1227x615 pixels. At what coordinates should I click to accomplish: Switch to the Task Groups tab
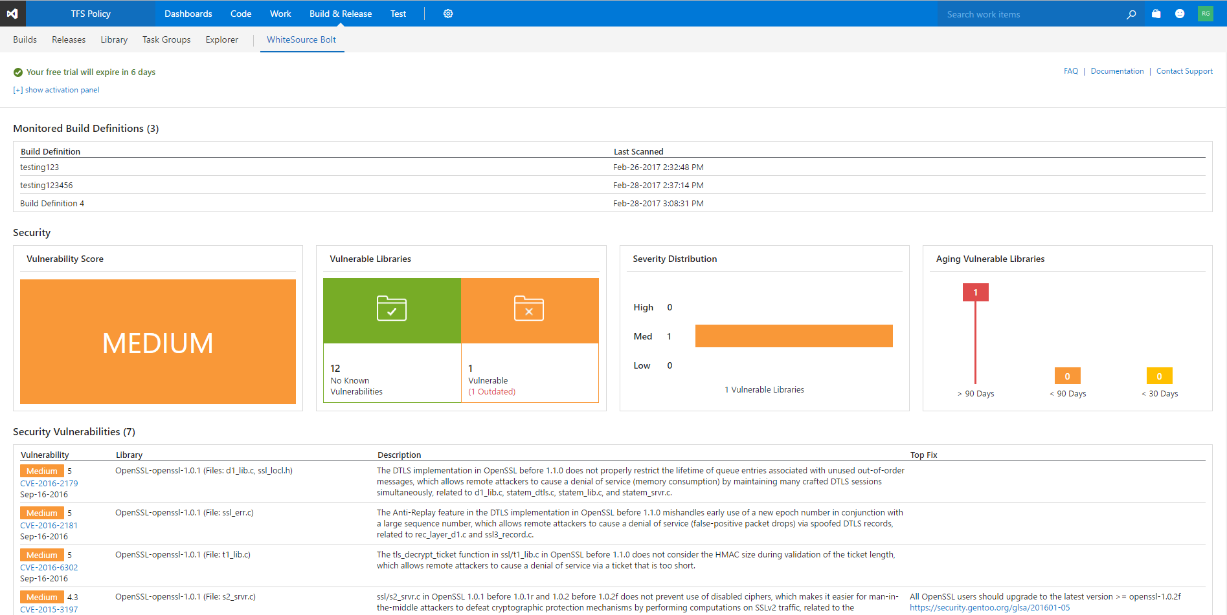tap(166, 39)
